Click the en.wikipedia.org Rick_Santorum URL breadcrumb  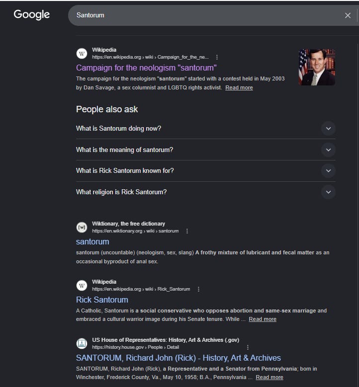[141, 289]
